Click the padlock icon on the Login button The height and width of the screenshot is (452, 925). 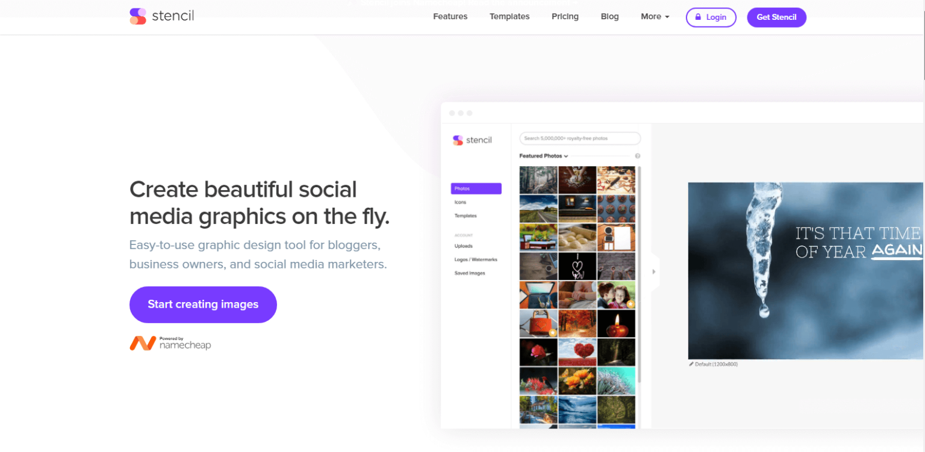[699, 17]
